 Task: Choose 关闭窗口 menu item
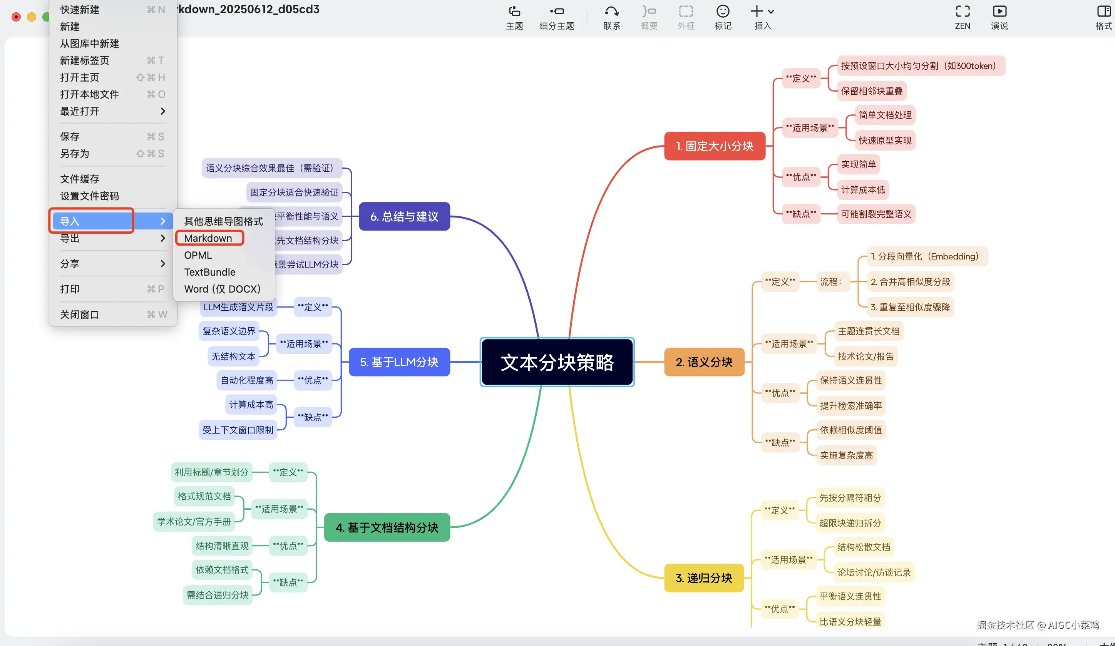pyautogui.click(x=113, y=315)
